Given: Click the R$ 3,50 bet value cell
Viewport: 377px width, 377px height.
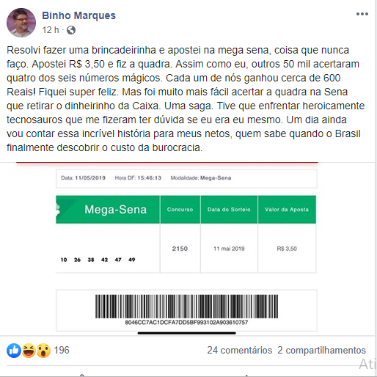Looking at the screenshot, I should click(287, 249).
